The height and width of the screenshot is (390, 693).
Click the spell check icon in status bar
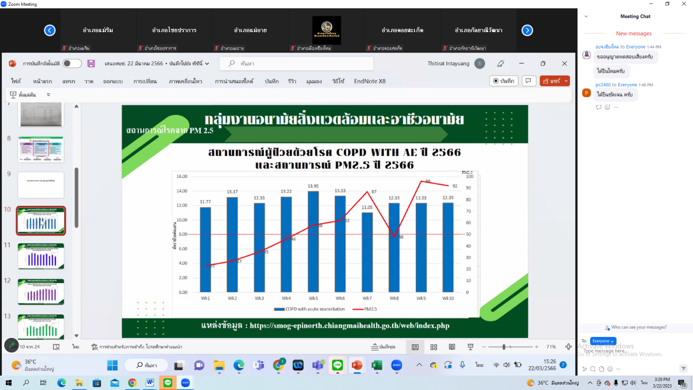tap(57, 347)
